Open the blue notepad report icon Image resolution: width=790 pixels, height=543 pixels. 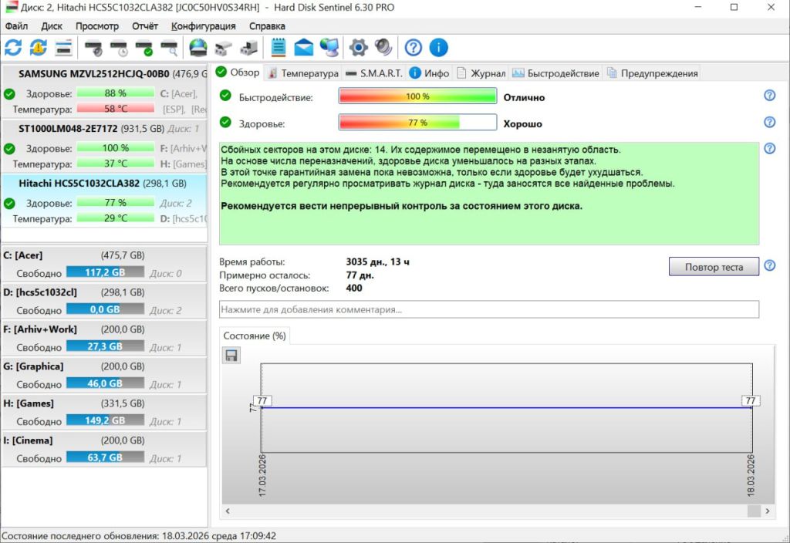[x=278, y=48]
